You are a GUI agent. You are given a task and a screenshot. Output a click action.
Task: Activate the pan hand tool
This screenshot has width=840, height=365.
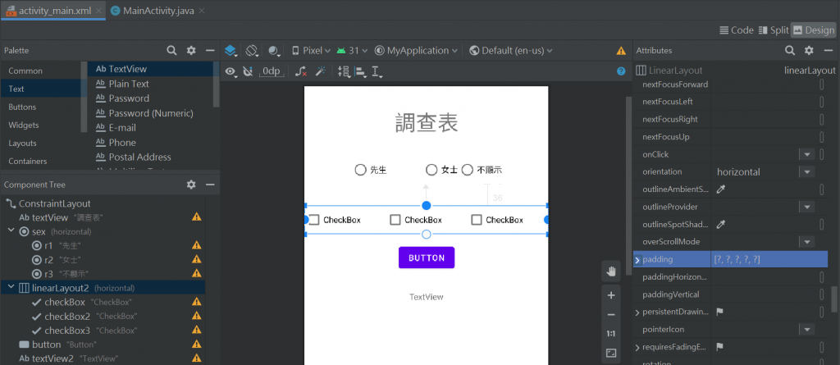(611, 271)
